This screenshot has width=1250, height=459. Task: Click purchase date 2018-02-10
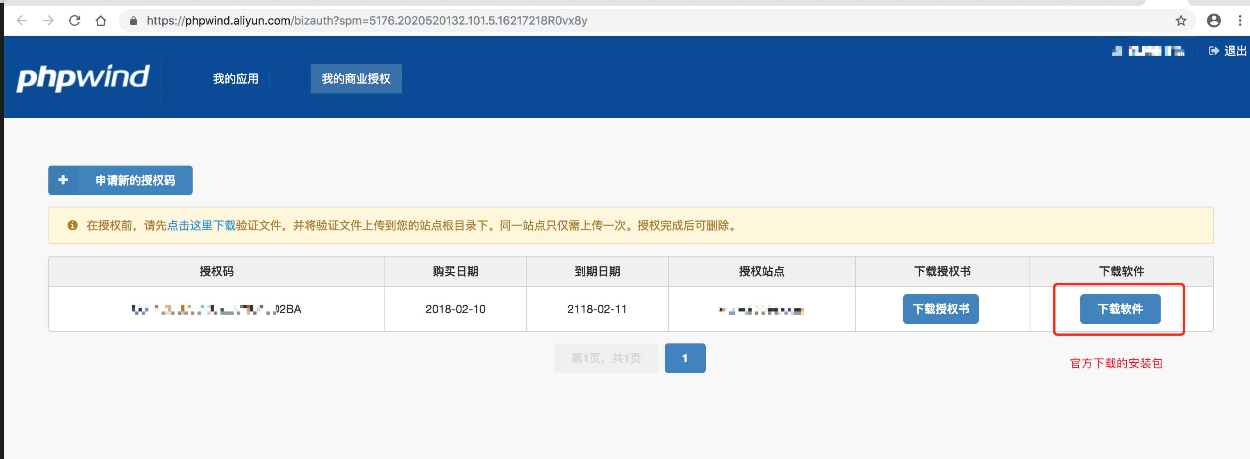pos(455,309)
